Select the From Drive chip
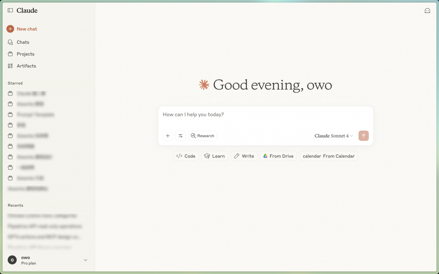439x274 pixels. pos(278,156)
